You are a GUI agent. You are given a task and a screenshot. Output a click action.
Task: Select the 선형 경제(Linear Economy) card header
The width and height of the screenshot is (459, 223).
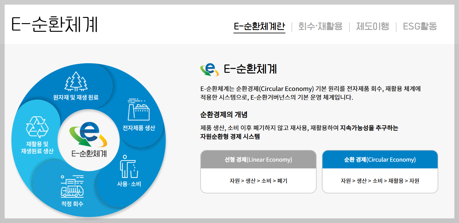point(258,159)
